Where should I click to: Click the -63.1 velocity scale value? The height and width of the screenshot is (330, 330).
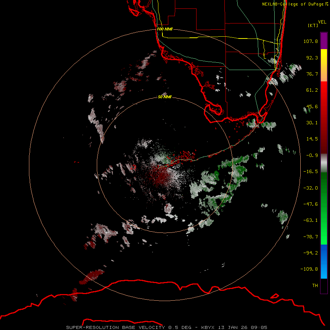point(311,220)
